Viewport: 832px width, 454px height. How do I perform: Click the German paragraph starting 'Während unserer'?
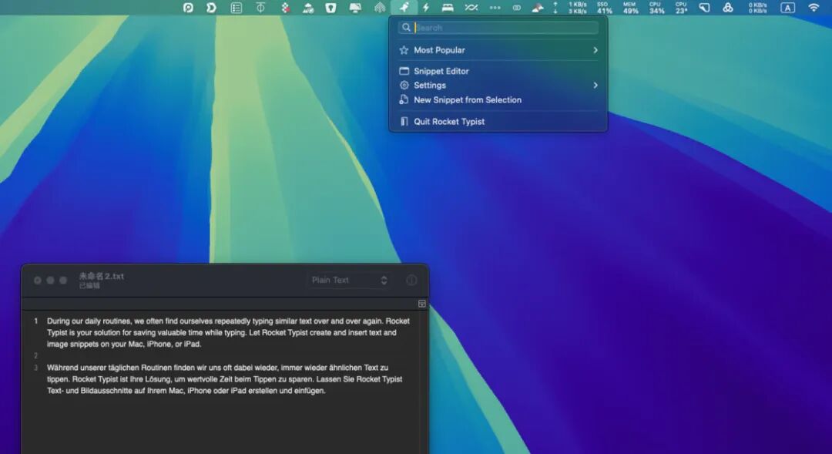224,379
